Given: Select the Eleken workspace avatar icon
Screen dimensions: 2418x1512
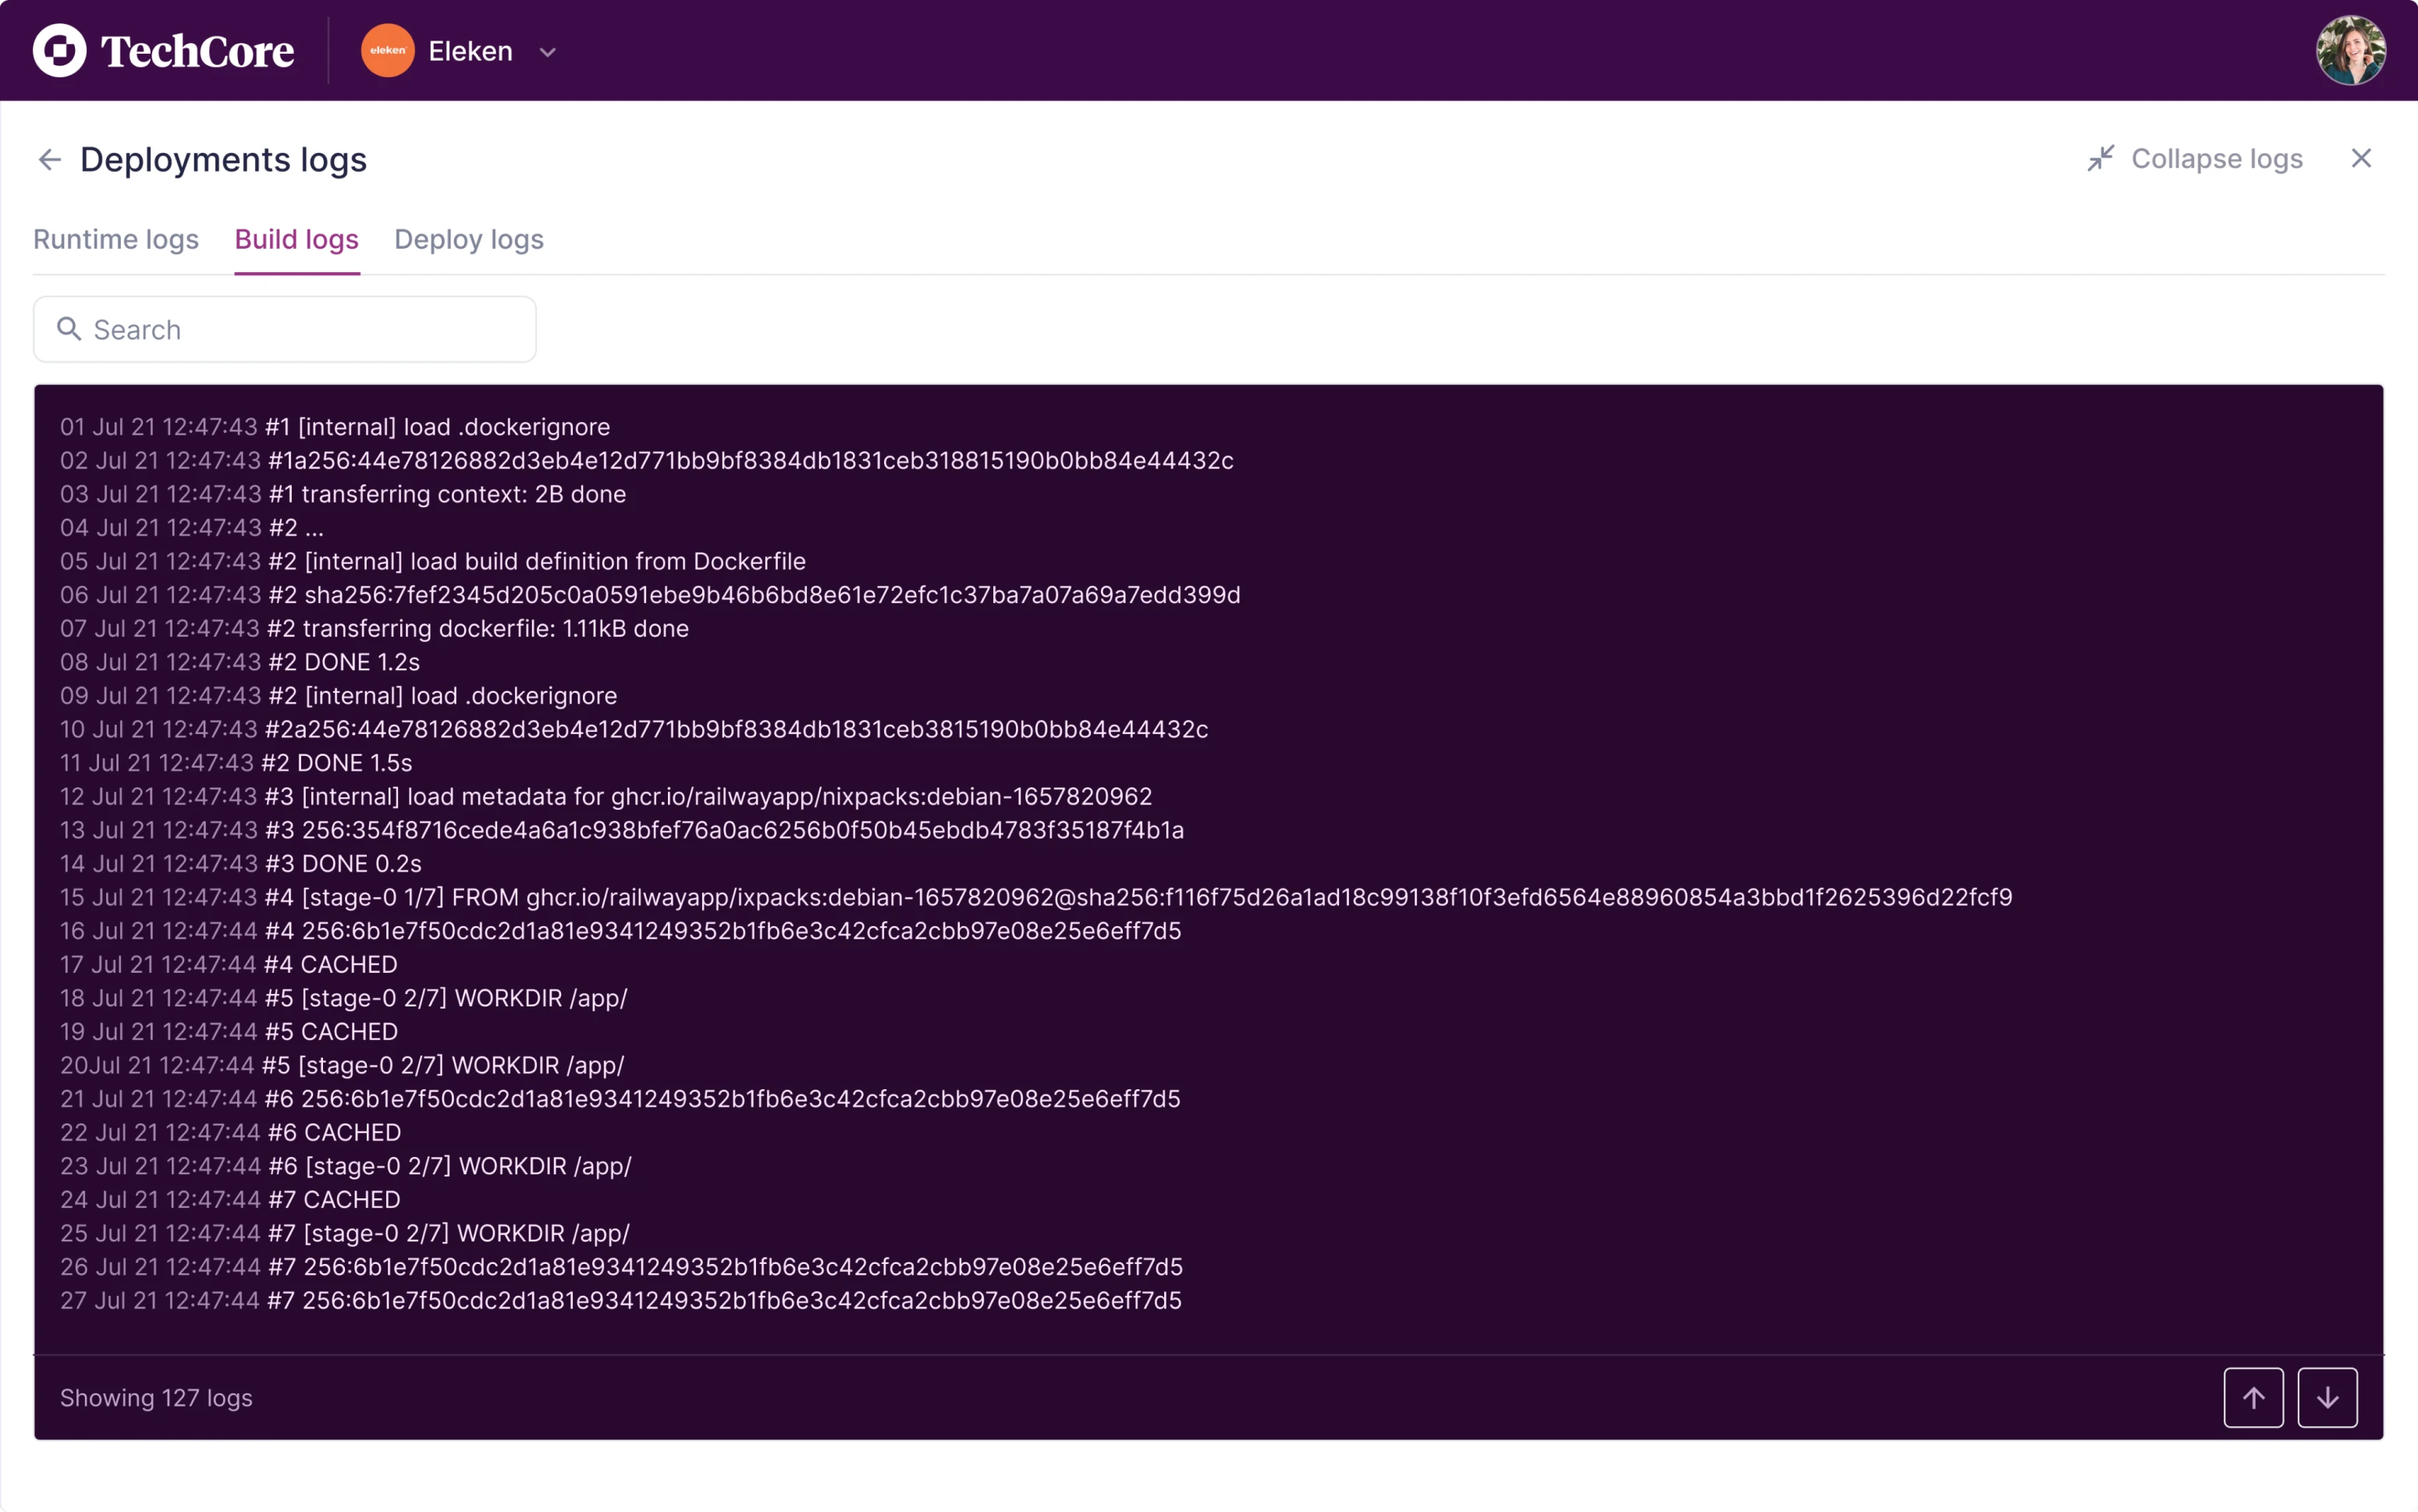Looking at the screenshot, I should pos(387,50).
